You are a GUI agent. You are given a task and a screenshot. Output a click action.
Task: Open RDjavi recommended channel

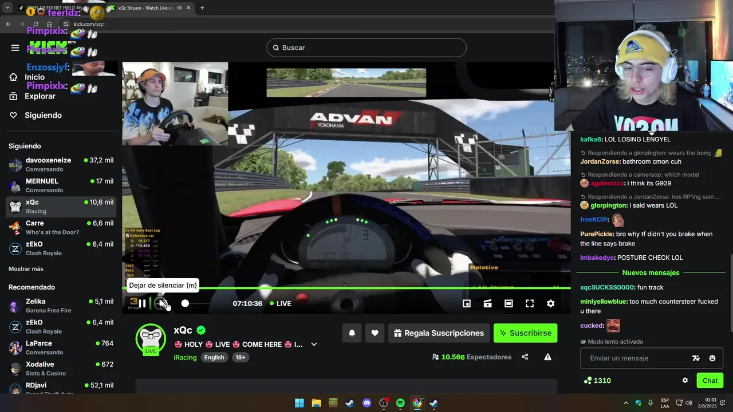[61, 389]
